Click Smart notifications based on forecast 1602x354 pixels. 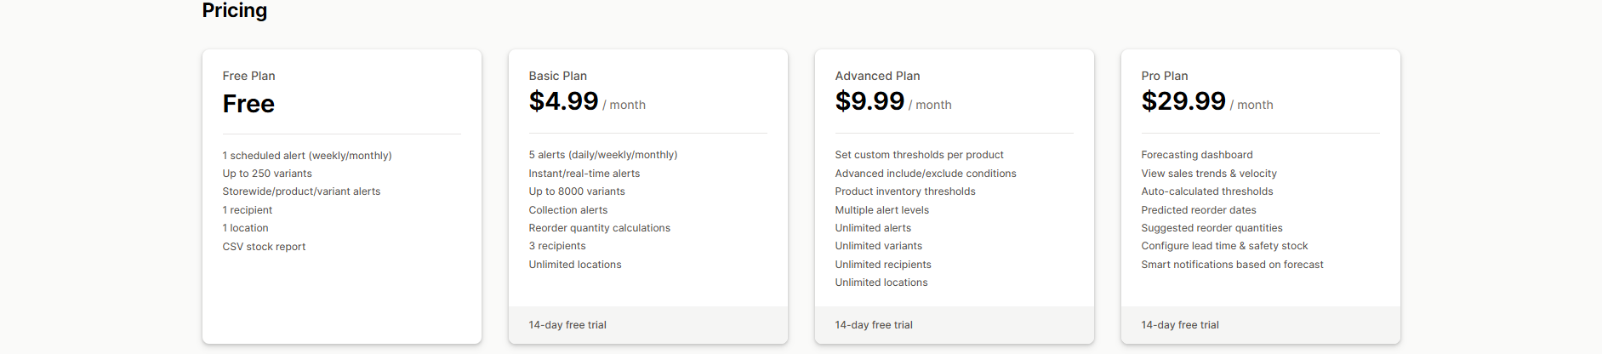coord(1232,265)
